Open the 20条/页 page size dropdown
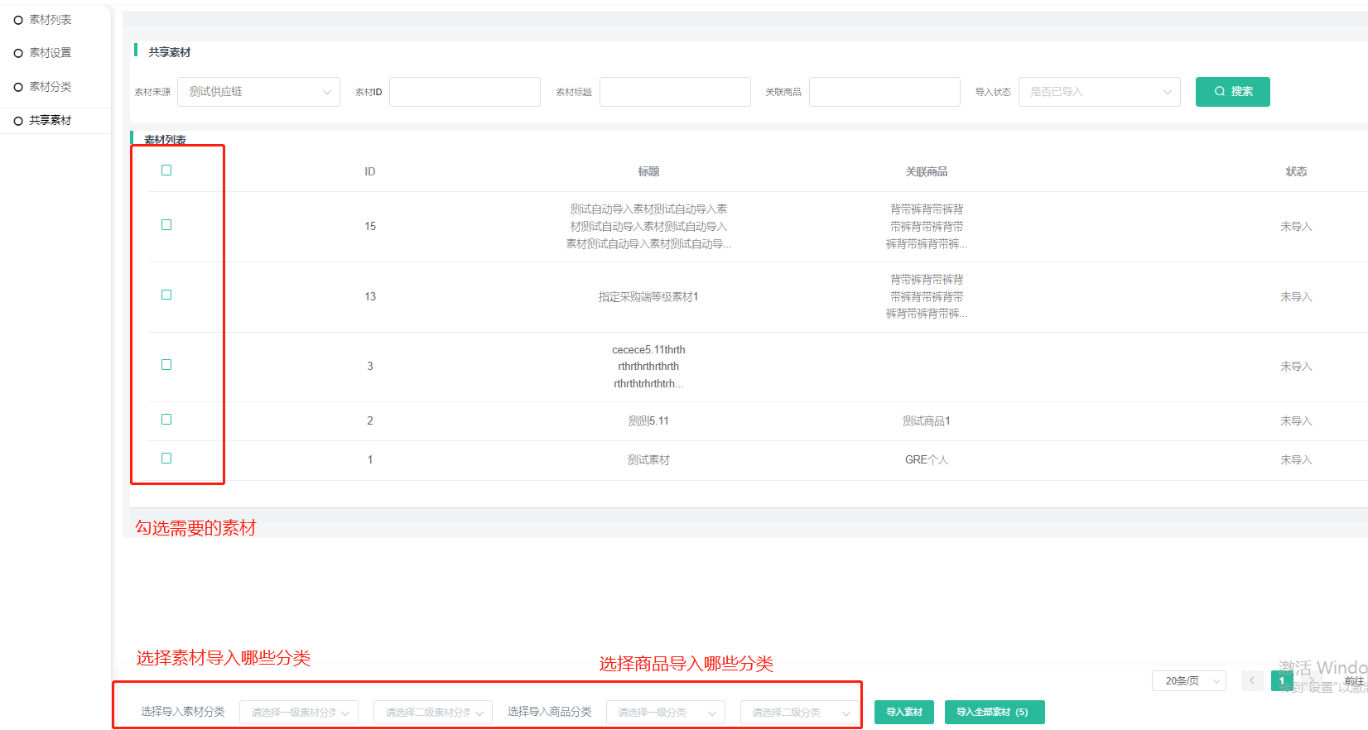Viewport: 1368px width, 730px height. coord(1188,680)
